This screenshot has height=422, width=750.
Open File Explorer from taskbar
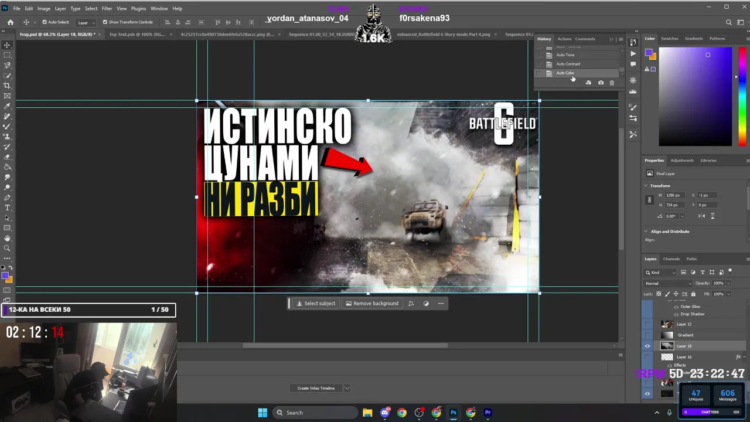pyautogui.click(x=367, y=413)
